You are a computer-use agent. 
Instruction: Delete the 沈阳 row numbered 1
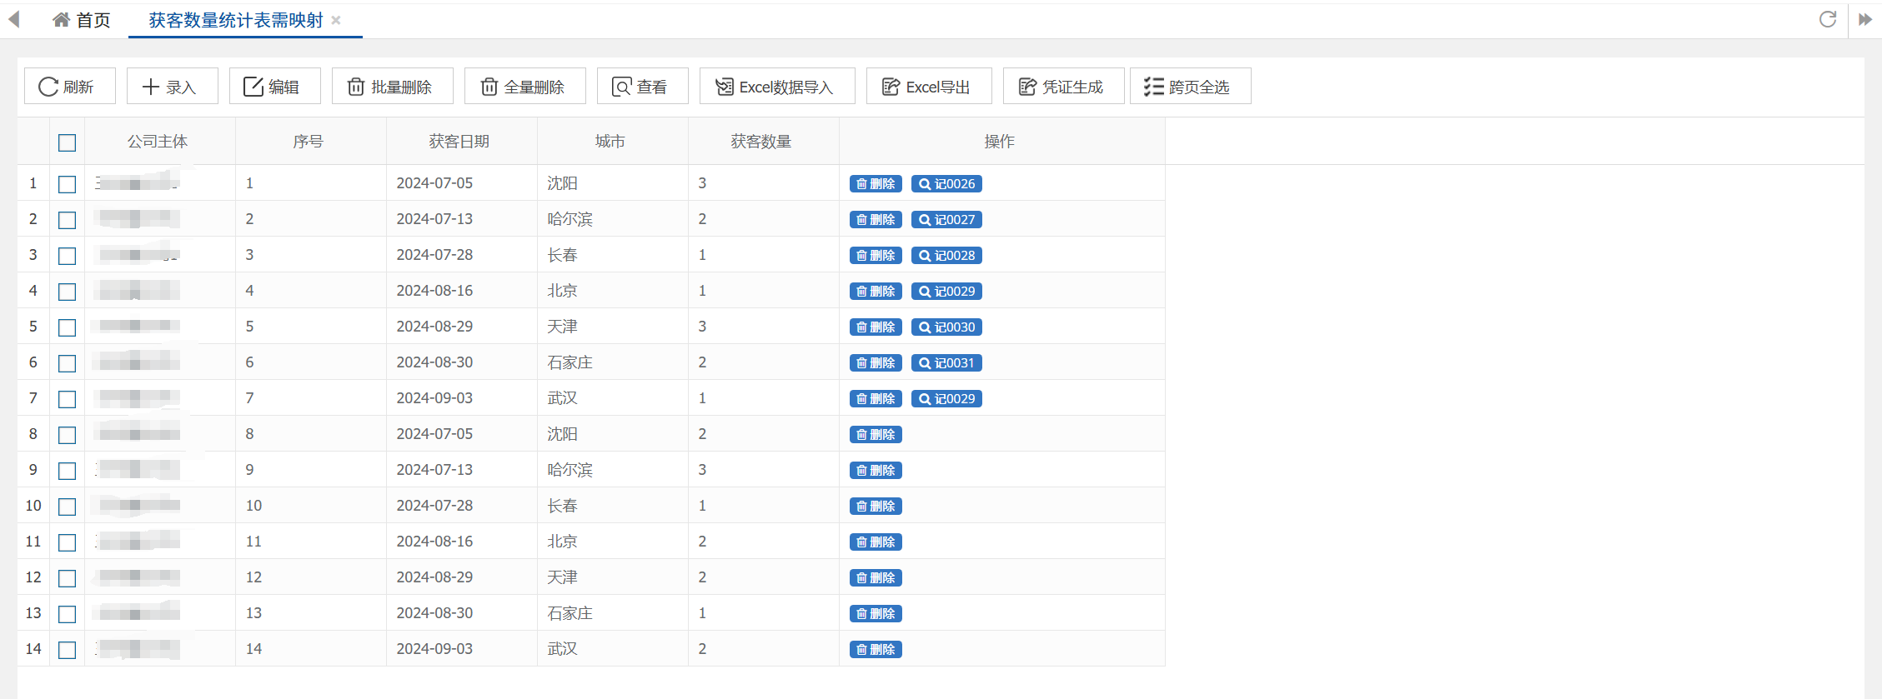(x=876, y=184)
